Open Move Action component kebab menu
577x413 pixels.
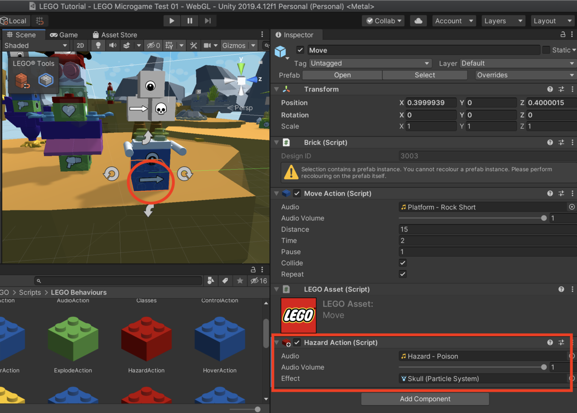pyautogui.click(x=572, y=193)
